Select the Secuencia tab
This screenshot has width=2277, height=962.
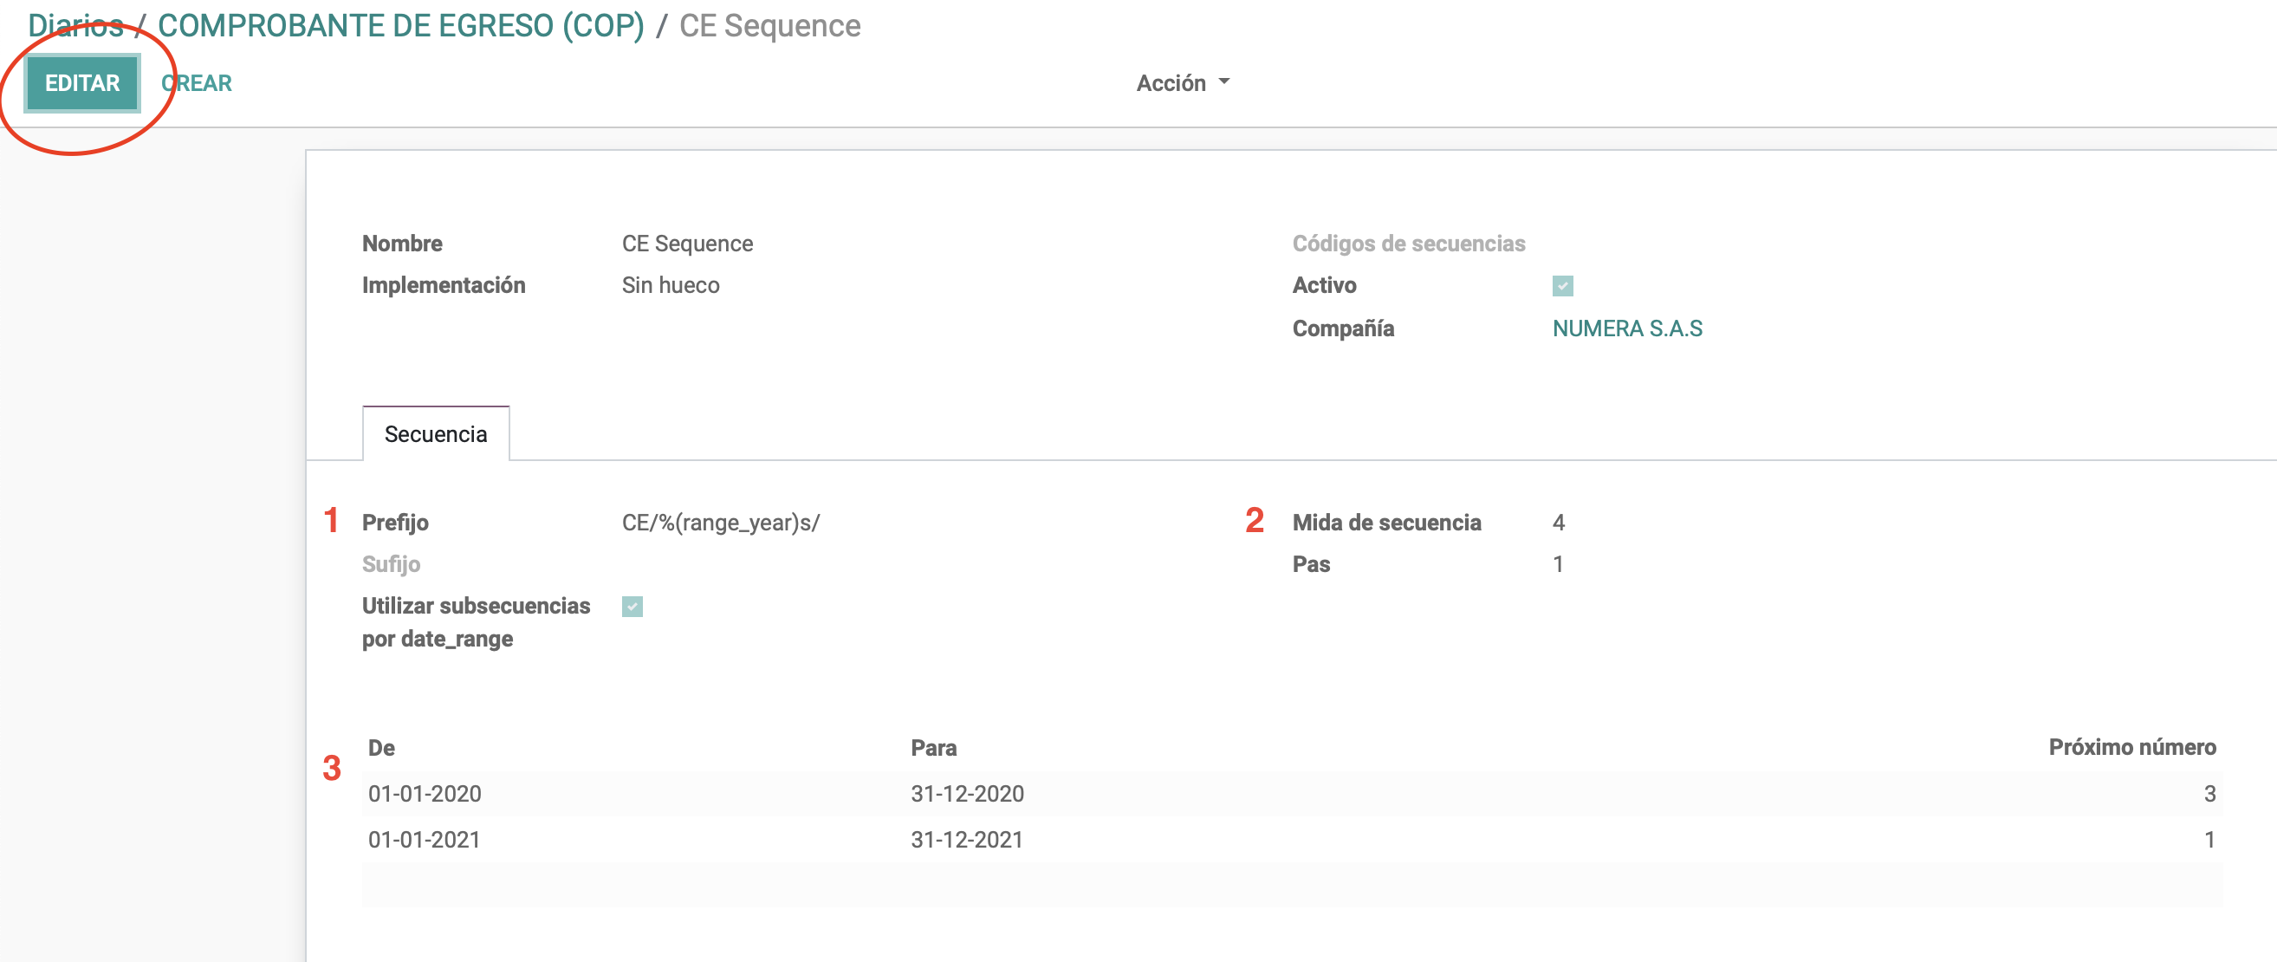(x=436, y=434)
